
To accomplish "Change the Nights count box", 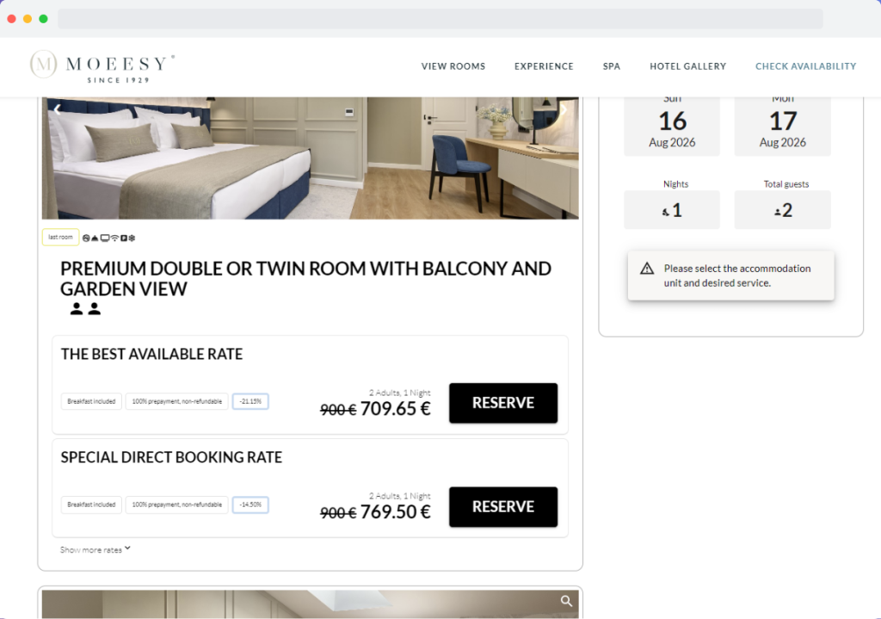I will point(672,210).
